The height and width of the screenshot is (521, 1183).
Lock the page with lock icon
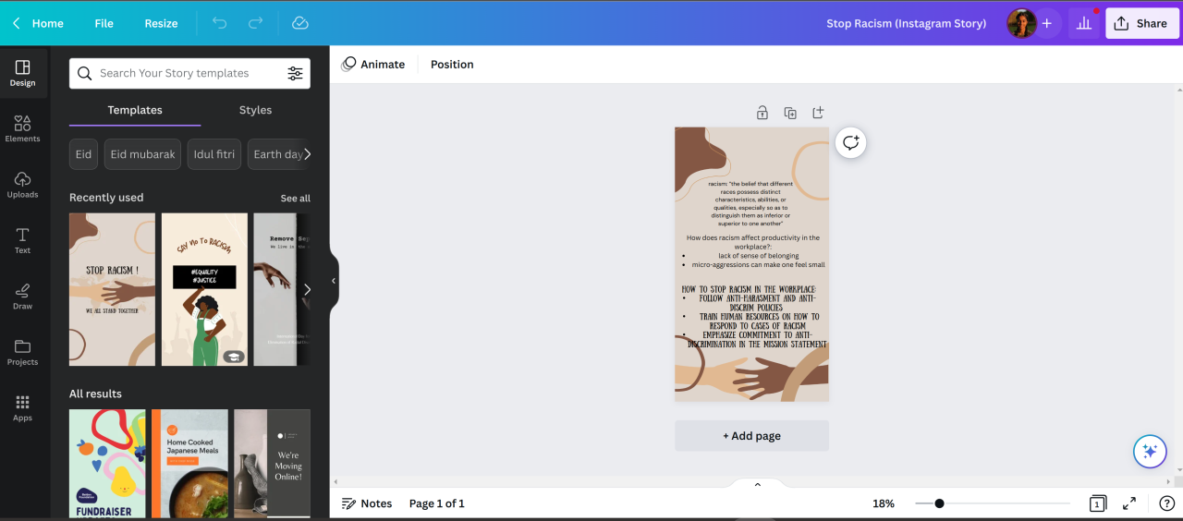click(x=762, y=113)
